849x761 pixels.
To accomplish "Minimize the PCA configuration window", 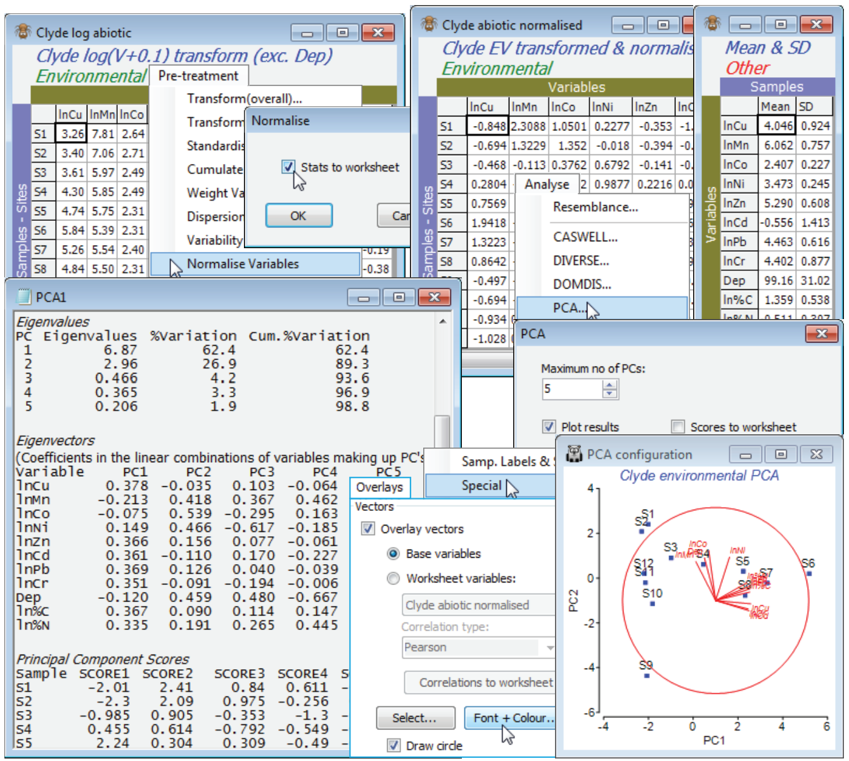I will point(746,455).
